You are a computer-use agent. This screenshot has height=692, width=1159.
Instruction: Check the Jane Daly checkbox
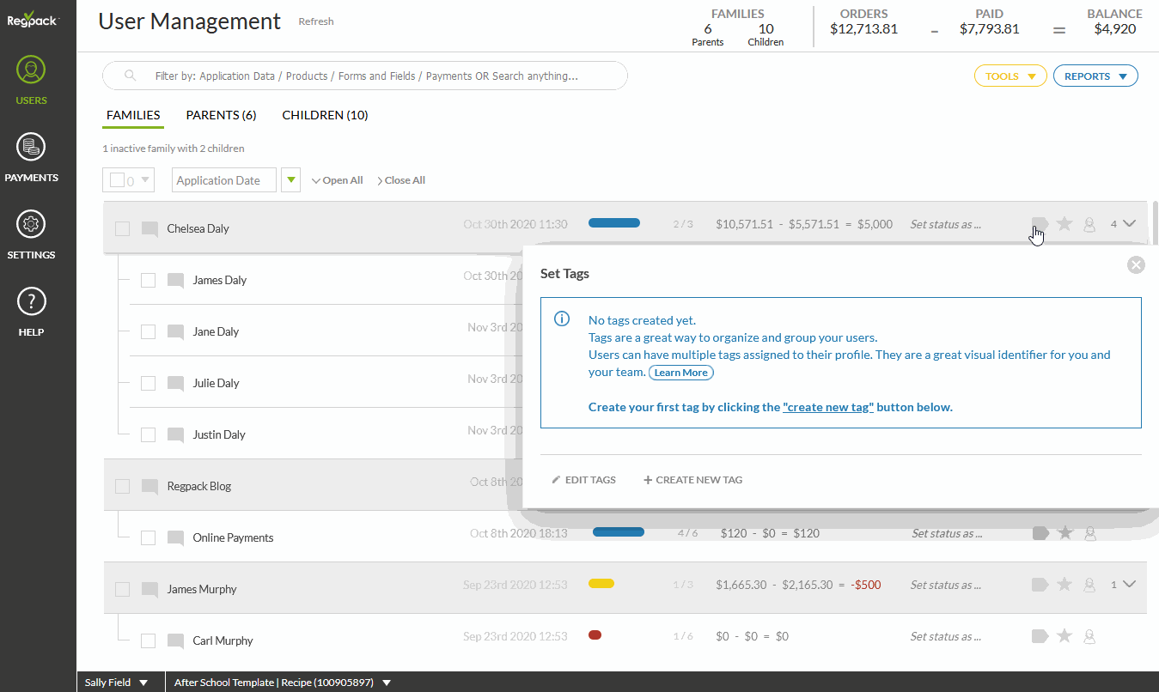point(149,332)
